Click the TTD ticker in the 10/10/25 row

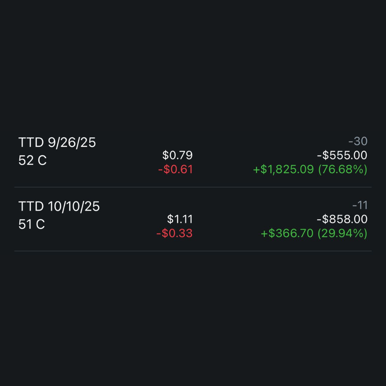[x=31, y=207]
